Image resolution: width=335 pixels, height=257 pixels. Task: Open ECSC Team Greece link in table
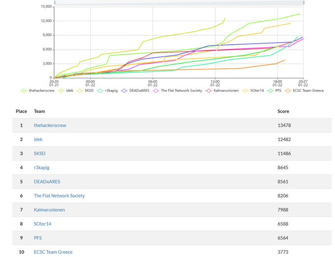pos(53,252)
